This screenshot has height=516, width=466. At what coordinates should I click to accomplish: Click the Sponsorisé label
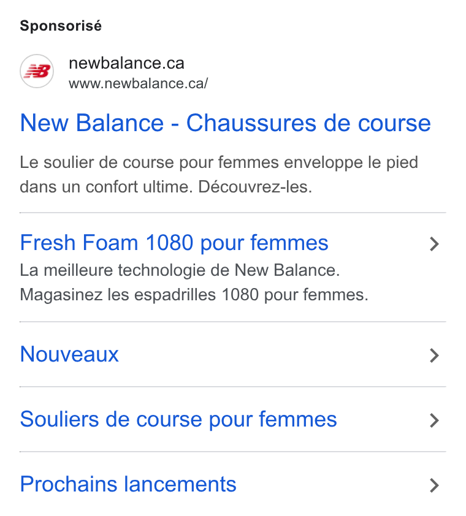[x=61, y=26]
